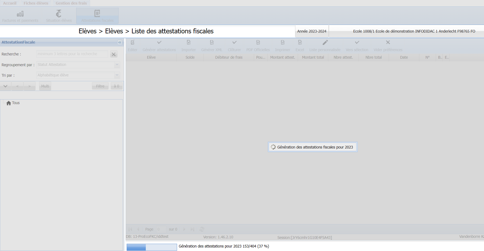This screenshot has height=251, width=484.
Task: Open Situation élèves euro icon
Action: click(58, 14)
